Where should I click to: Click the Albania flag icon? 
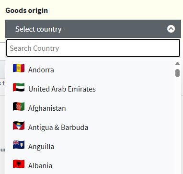pyautogui.click(x=19, y=164)
